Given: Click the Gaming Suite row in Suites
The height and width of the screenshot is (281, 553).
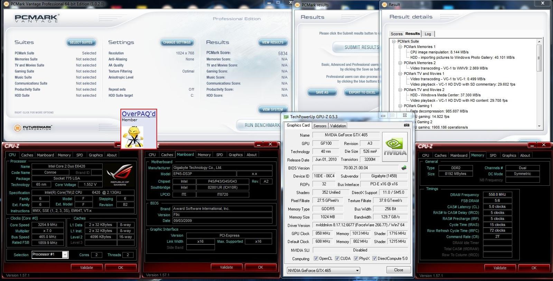Looking at the screenshot, I should [55, 71].
